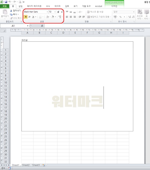Click the text Orientation icon

(80, 12)
